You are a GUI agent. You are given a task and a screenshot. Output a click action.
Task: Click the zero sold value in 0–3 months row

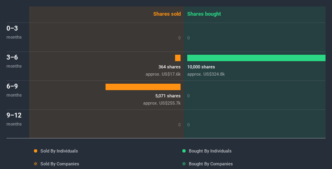[180, 38]
